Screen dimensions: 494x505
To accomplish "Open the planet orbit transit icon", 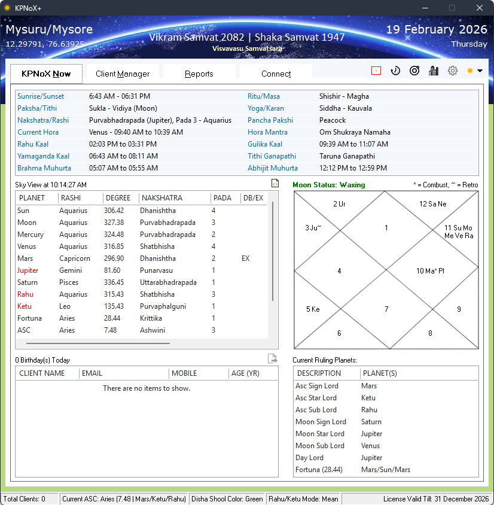I will pos(414,71).
